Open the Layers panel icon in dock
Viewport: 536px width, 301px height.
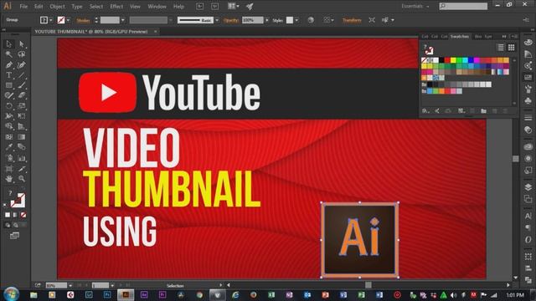click(x=528, y=187)
